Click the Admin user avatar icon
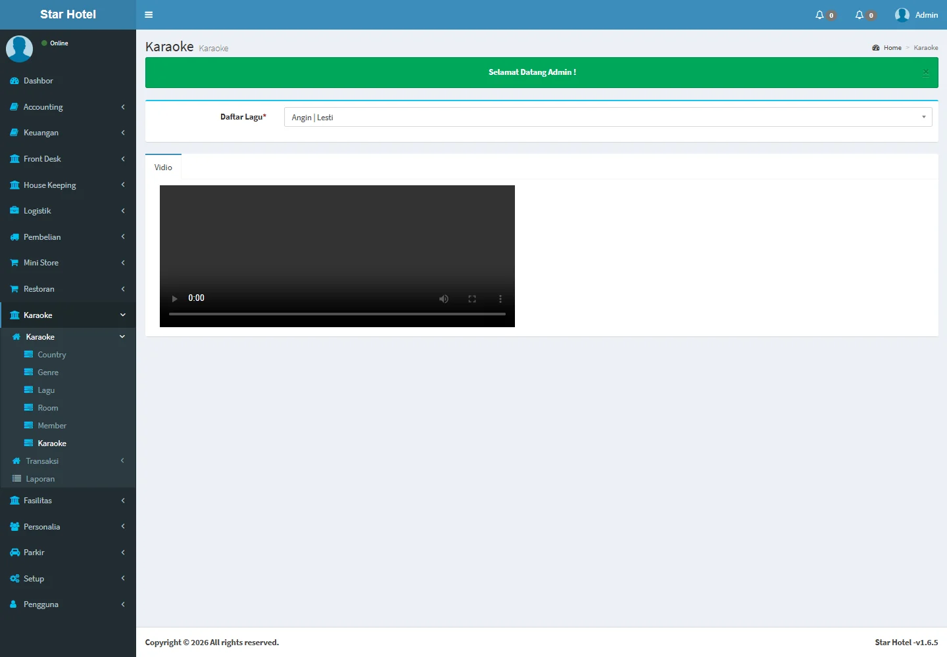947x657 pixels. pyautogui.click(x=902, y=15)
